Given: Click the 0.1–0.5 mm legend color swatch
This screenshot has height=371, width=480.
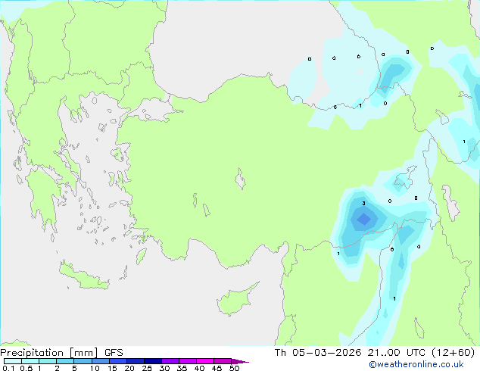Looking at the screenshot, I should click(x=13, y=361).
